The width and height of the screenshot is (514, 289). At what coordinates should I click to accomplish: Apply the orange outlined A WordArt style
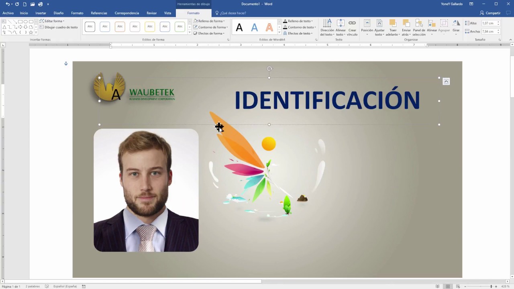tap(269, 27)
